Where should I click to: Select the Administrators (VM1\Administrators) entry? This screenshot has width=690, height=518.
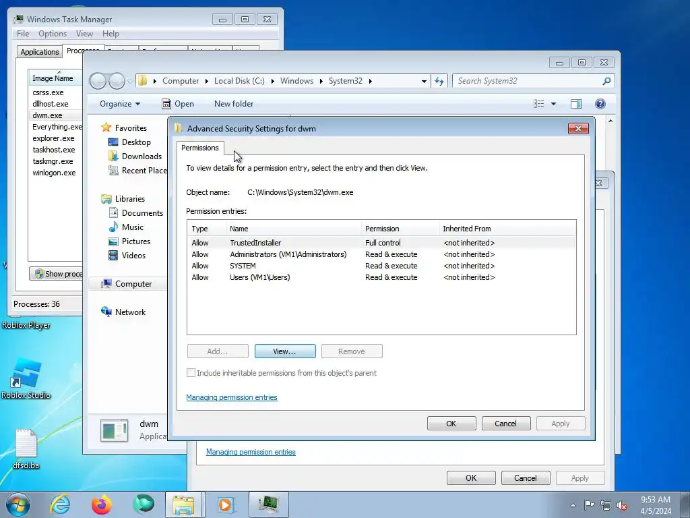[381, 254]
